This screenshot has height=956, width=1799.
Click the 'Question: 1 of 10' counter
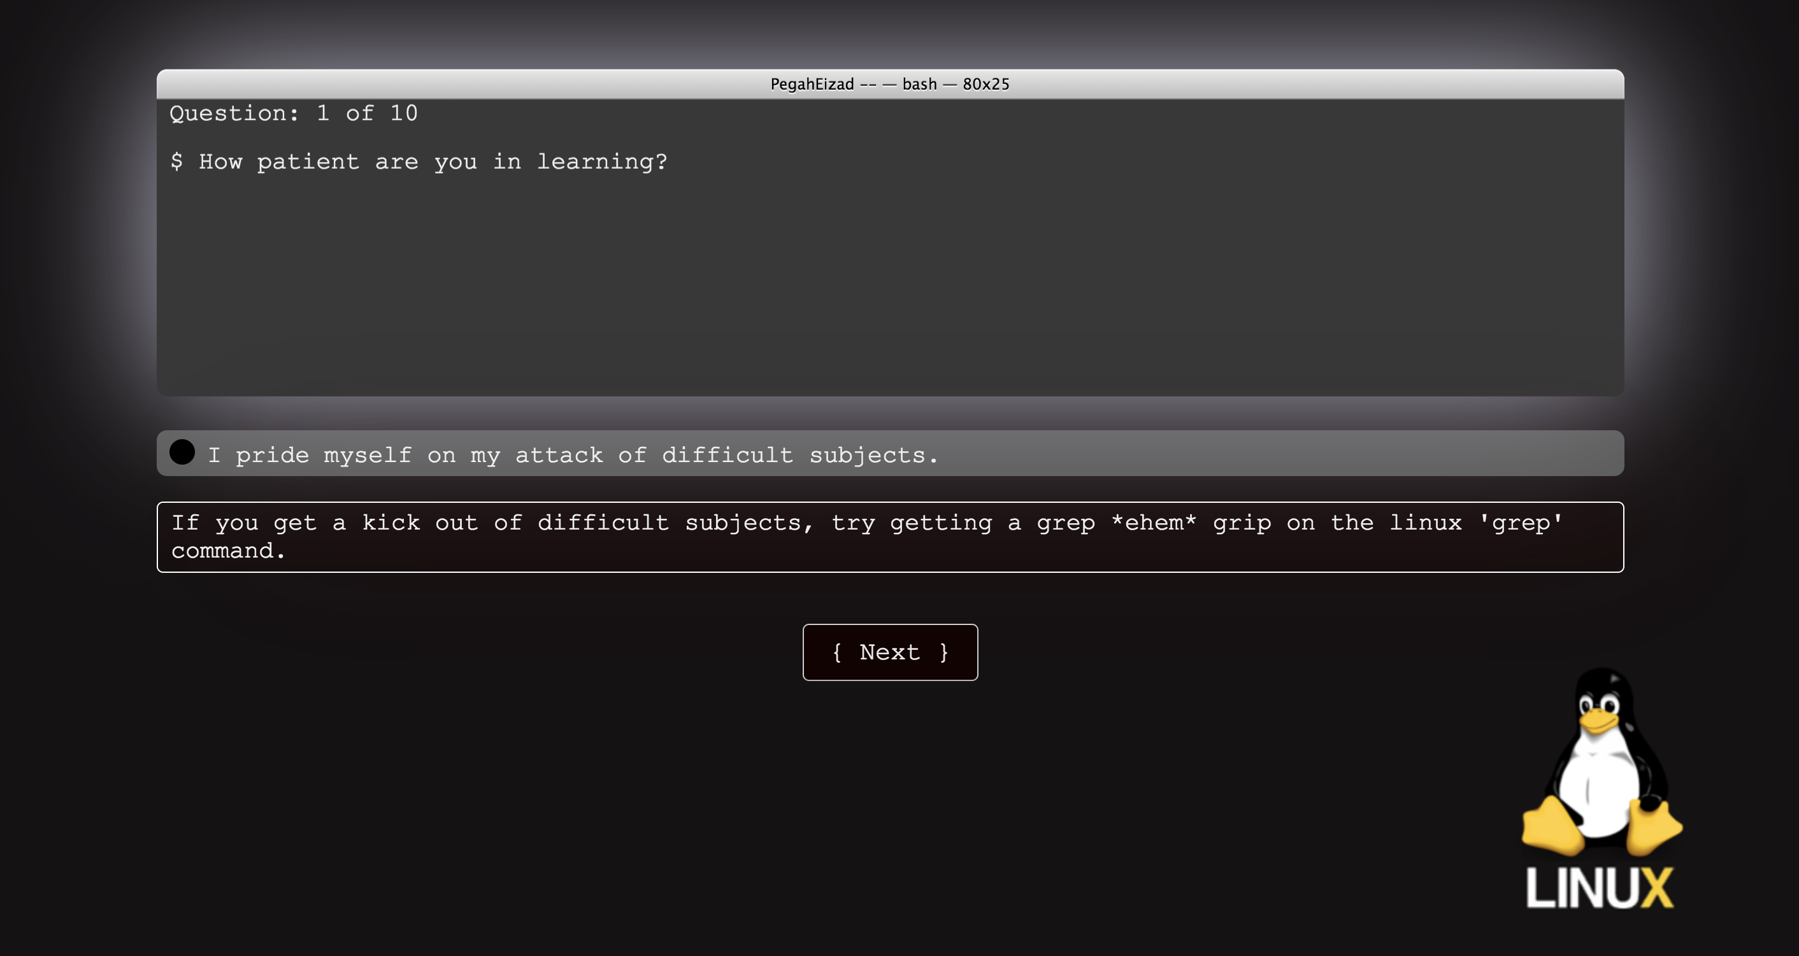pos(293,113)
